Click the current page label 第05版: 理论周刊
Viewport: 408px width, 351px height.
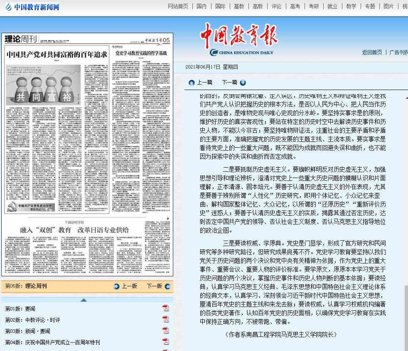(x=26, y=286)
